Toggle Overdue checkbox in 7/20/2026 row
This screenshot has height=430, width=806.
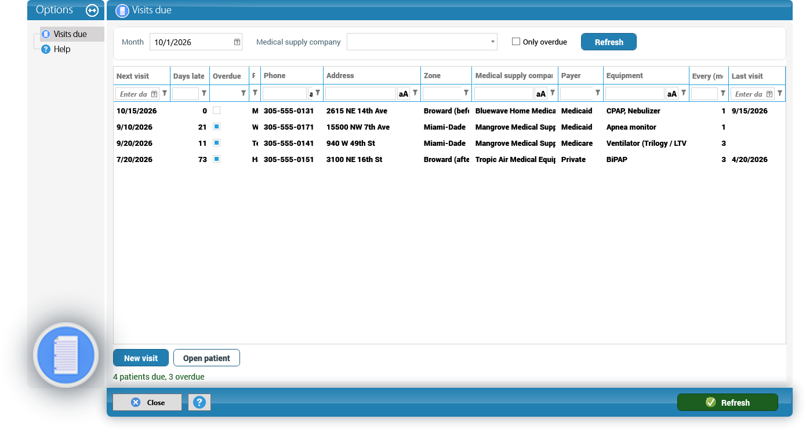click(x=217, y=159)
